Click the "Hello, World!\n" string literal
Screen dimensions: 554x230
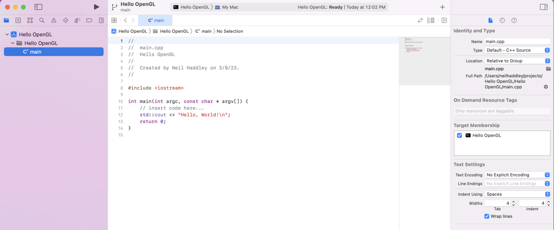[203, 115]
